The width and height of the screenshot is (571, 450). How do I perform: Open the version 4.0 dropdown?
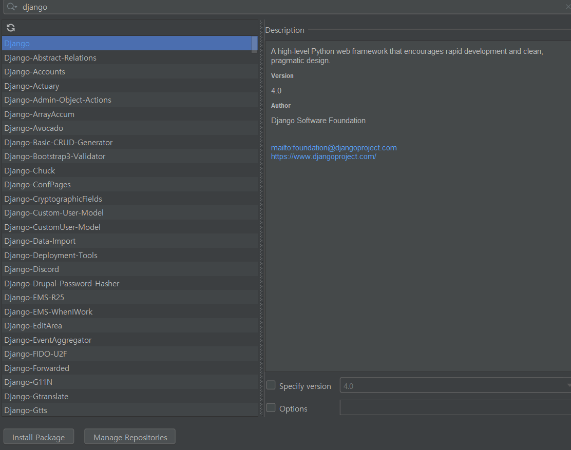(455, 385)
